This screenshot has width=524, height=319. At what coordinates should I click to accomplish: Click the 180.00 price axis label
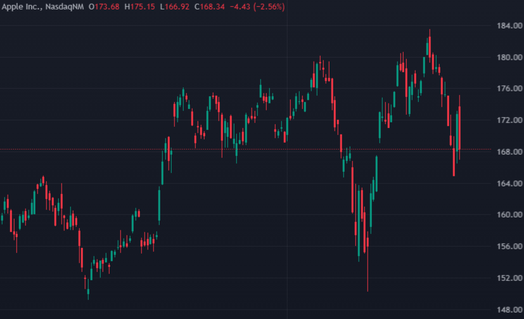click(x=509, y=58)
